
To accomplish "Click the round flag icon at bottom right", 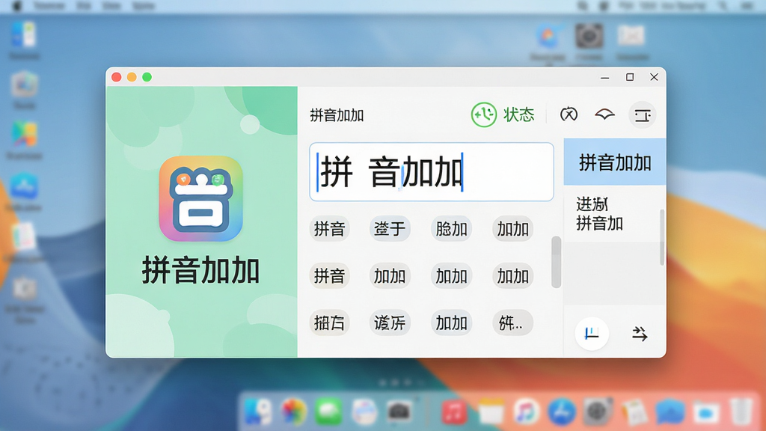I will [592, 334].
